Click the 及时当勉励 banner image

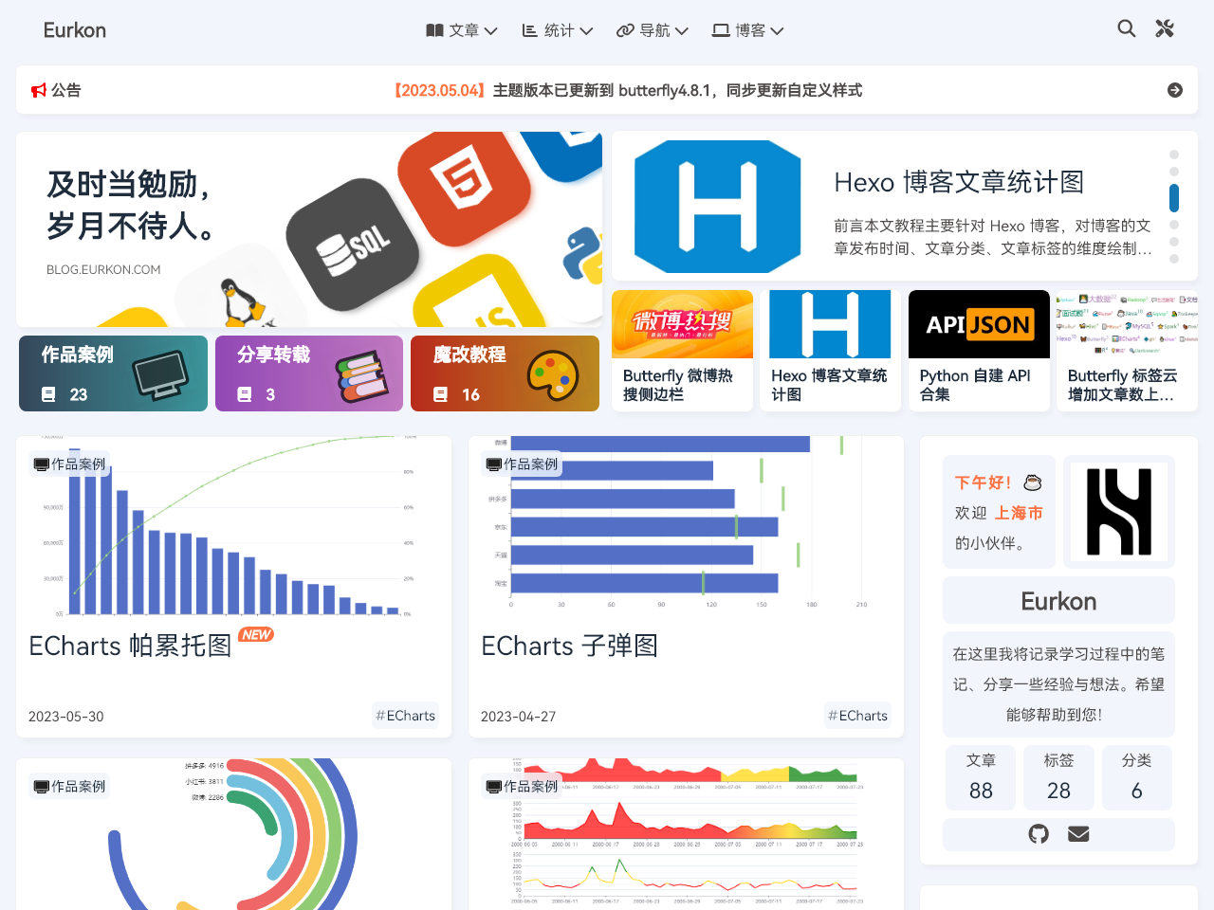point(309,229)
